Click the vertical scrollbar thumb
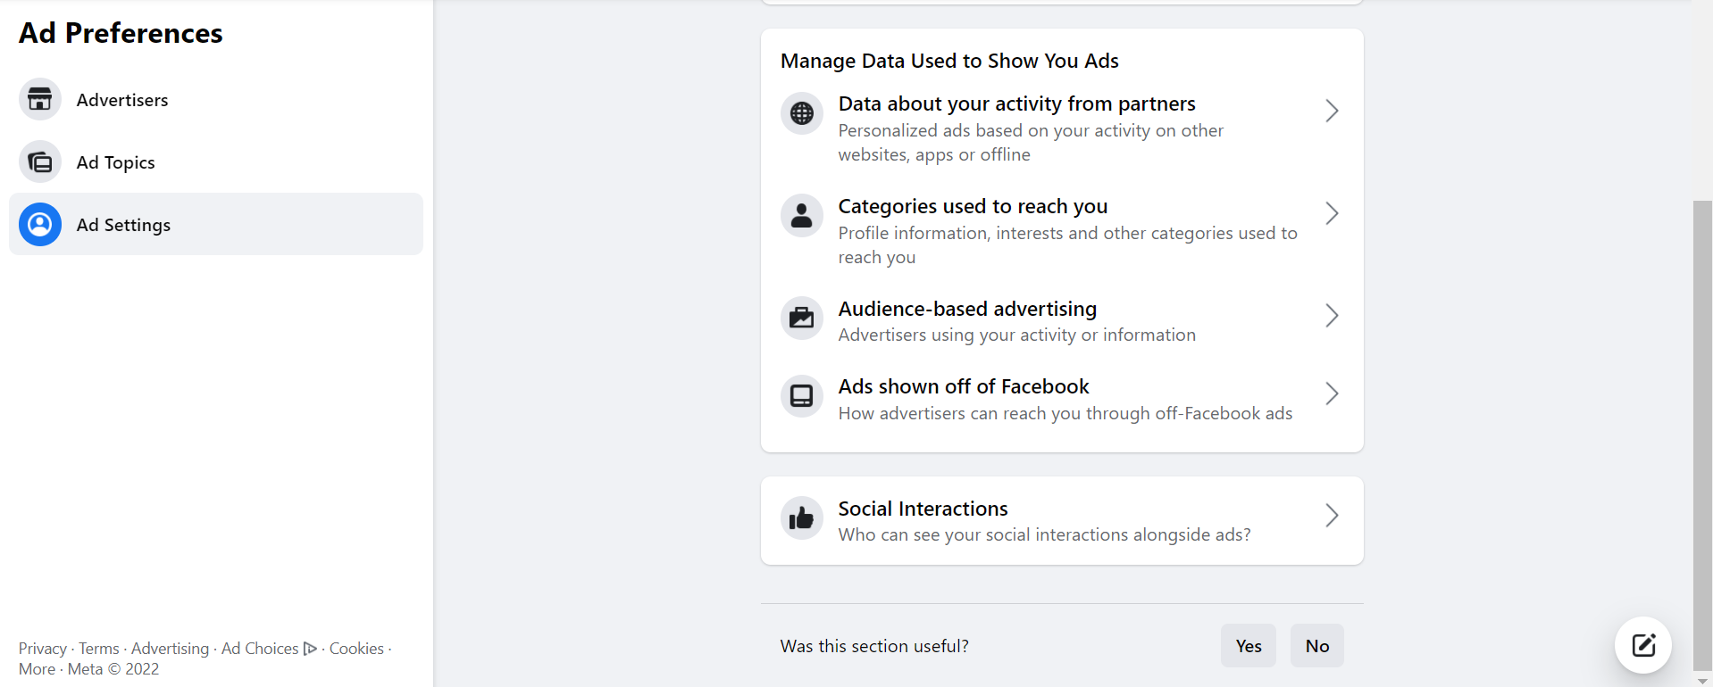The image size is (1713, 687). (x=1702, y=435)
